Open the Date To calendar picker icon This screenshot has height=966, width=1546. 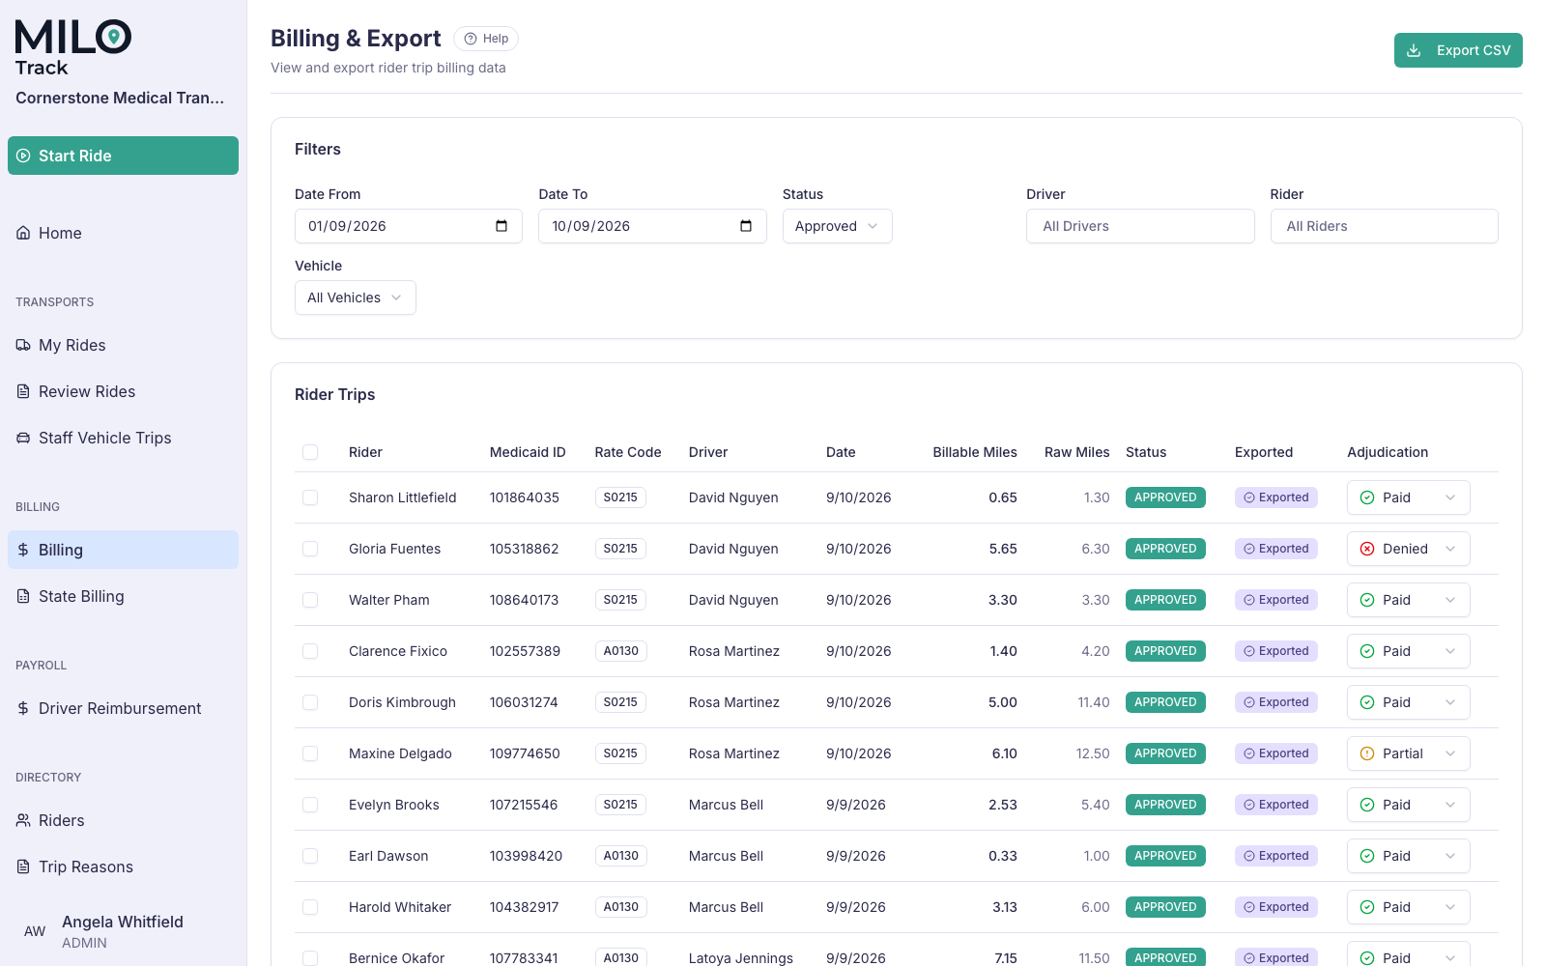pos(746,226)
